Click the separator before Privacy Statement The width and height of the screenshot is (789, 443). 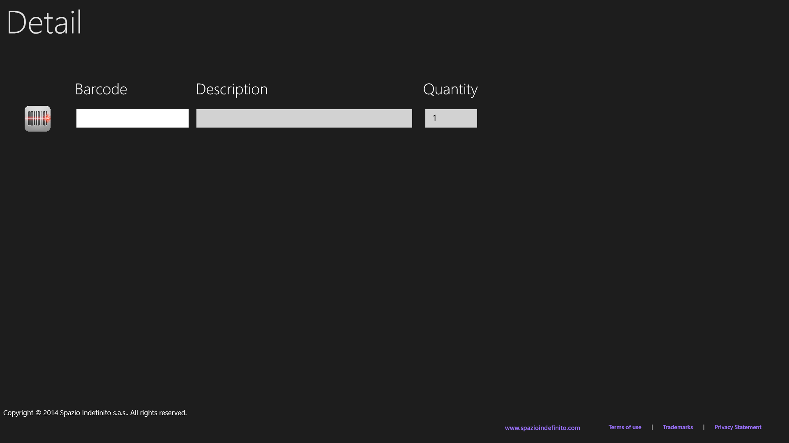coord(704,427)
